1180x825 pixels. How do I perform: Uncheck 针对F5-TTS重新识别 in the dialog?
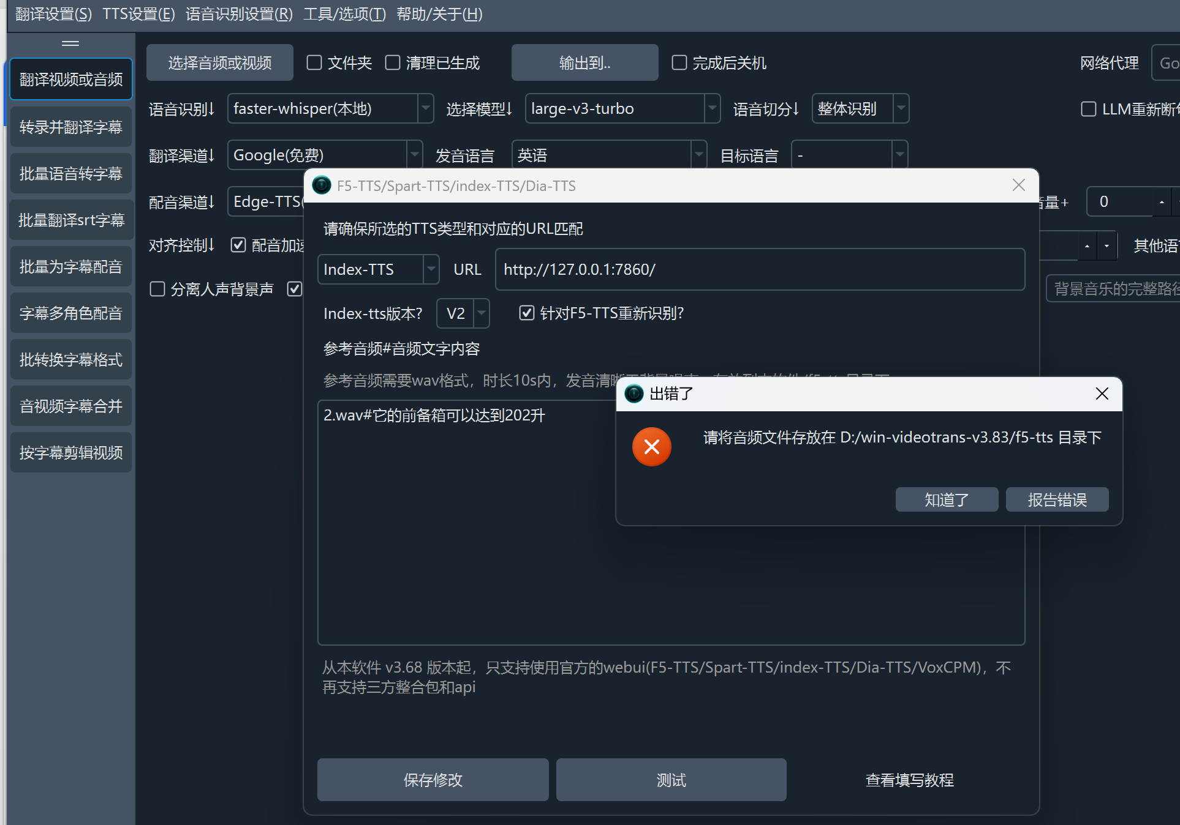coord(527,313)
